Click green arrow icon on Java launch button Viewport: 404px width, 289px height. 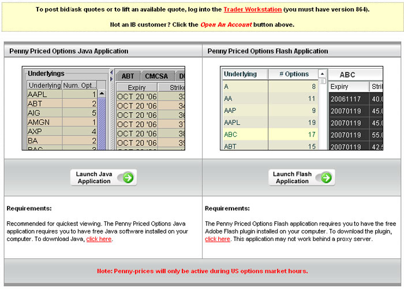tap(128, 177)
